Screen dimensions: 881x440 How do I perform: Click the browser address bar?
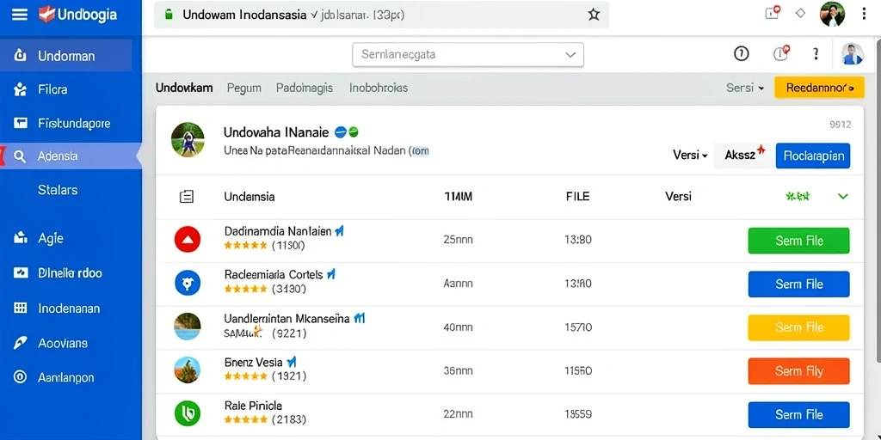pos(381,15)
